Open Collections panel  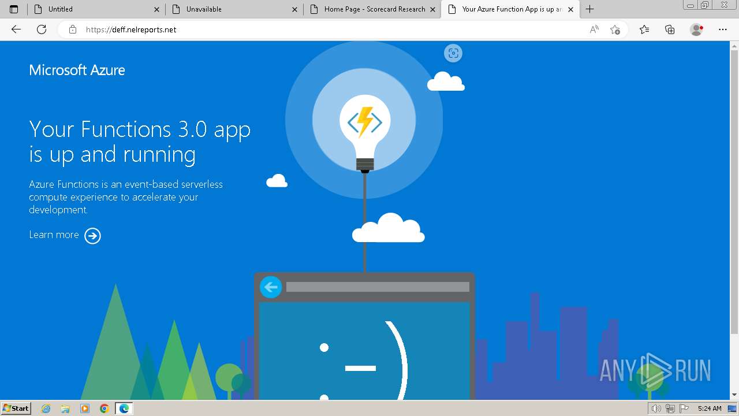[670, 29]
